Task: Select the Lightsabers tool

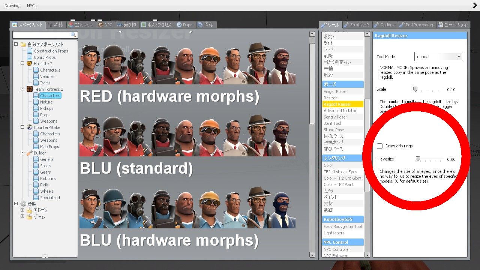Action: (343, 233)
